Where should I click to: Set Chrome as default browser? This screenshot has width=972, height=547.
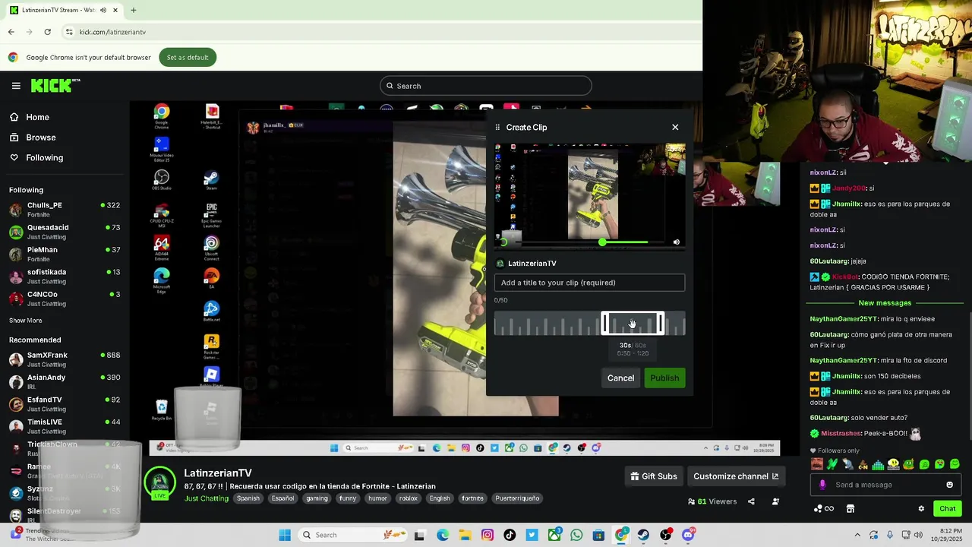click(188, 57)
